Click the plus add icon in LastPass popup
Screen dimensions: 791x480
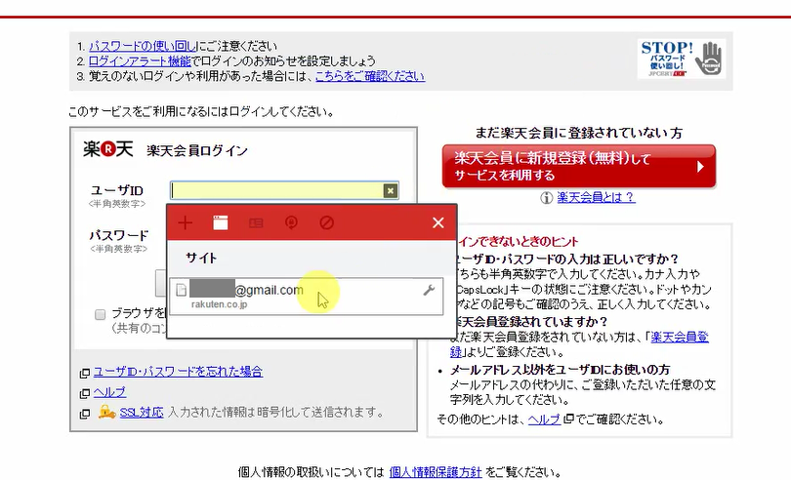186,222
